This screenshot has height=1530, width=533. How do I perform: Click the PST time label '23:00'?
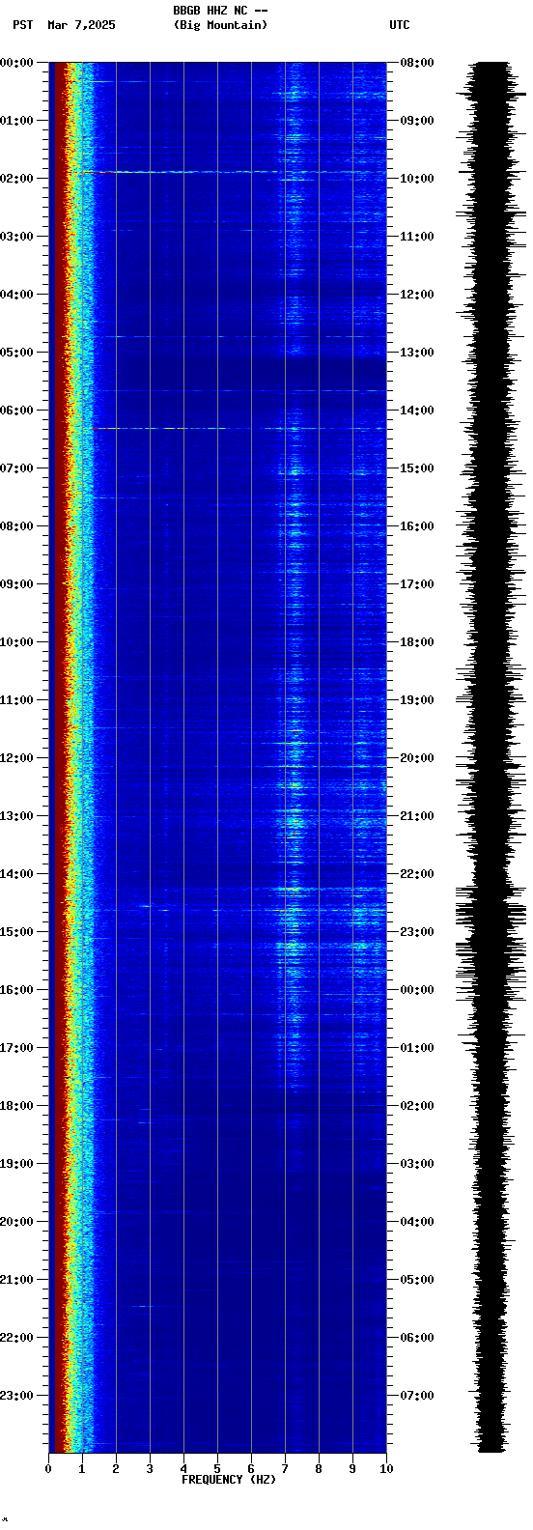click(17, 1396)
